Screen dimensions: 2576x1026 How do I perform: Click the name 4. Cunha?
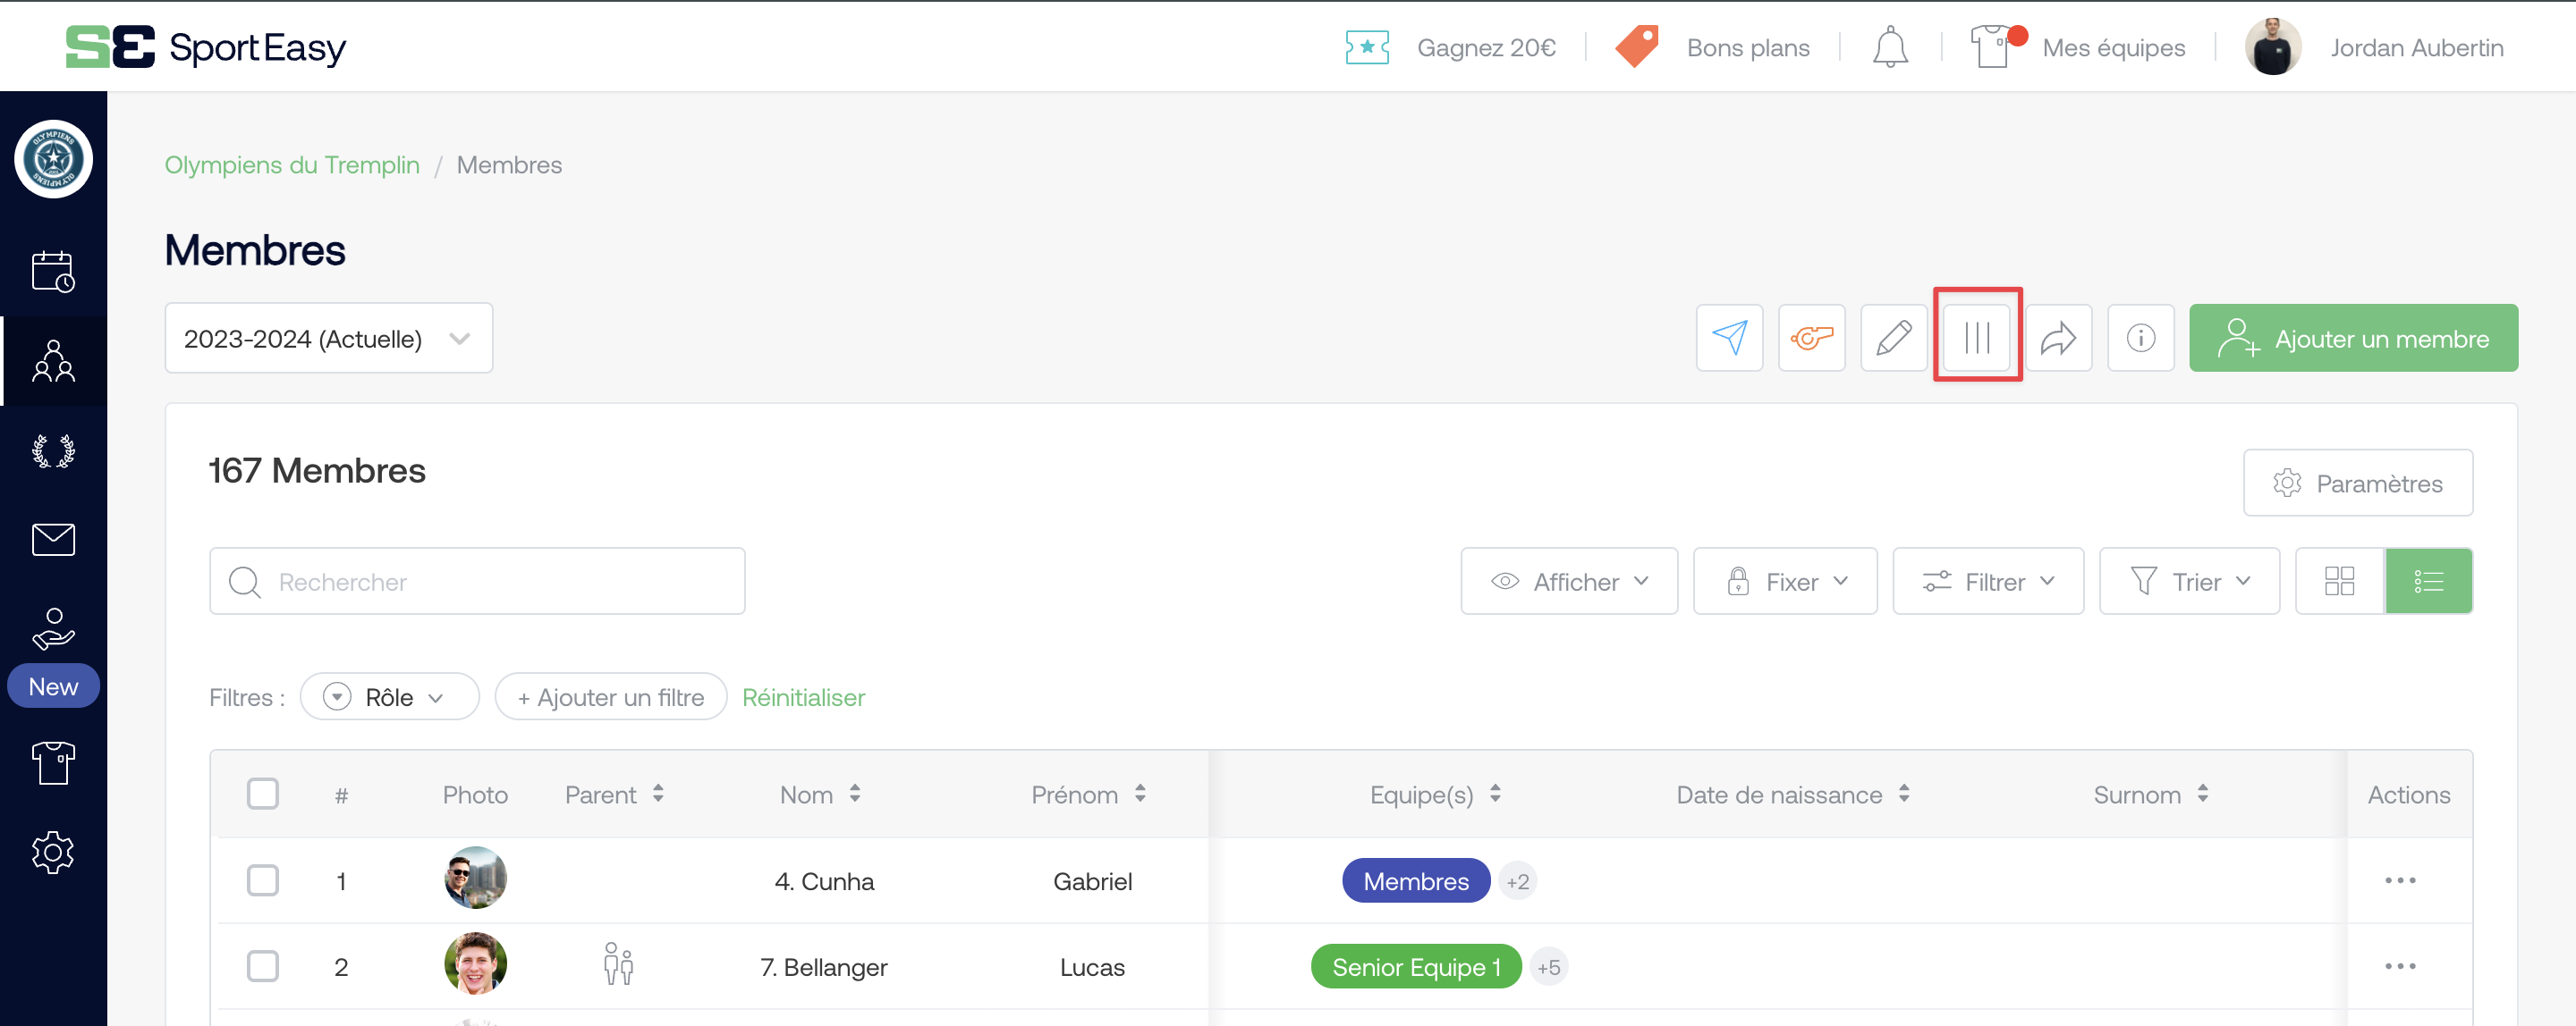(824, 880)
